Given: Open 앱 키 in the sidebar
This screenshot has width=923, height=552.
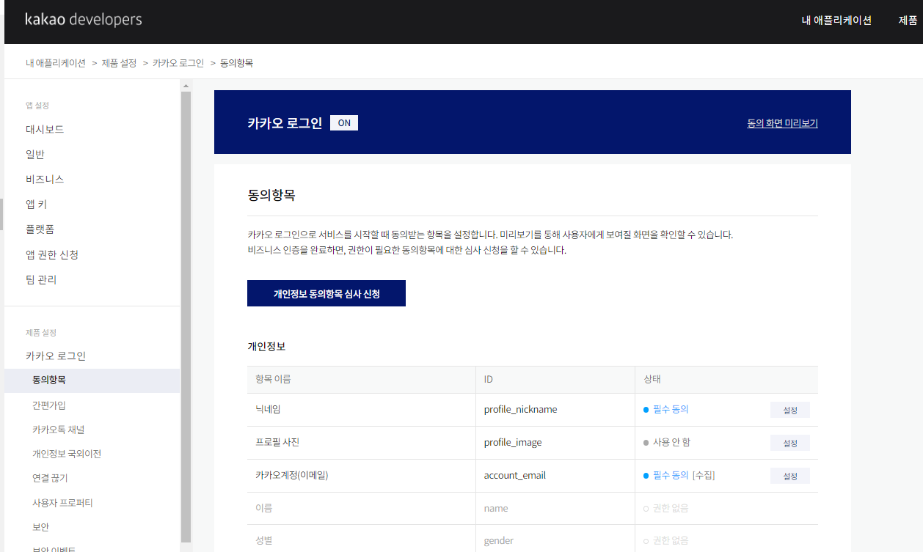Looking at the screenshot, I should click(x=36, y=204).
